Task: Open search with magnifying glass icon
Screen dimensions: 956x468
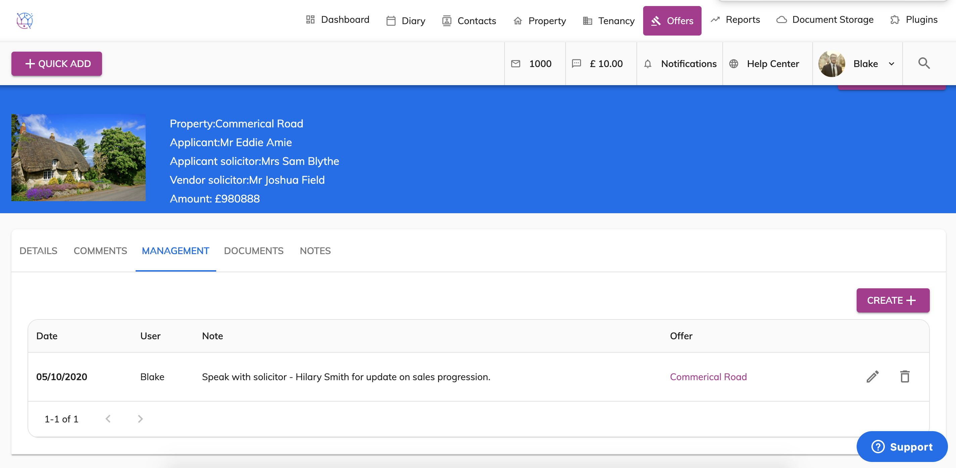Action: pyautogui.click(x=924, y=63)
